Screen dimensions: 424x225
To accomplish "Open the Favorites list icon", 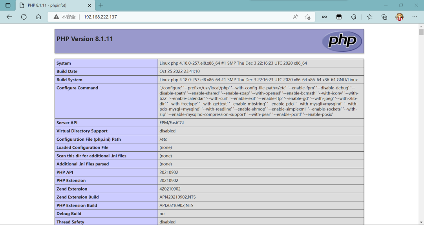I will (x=369, y=17).
